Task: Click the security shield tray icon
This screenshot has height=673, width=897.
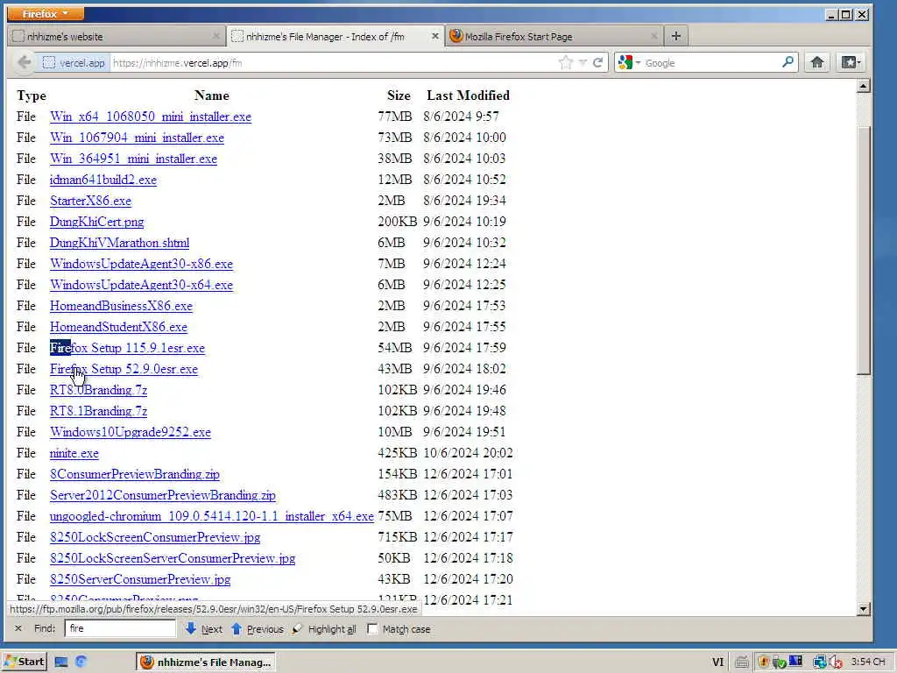Action: (x=763, y=662)
